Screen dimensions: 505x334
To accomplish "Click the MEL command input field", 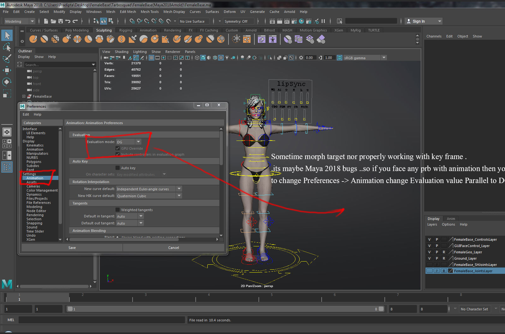I will [x=102, y=320].
